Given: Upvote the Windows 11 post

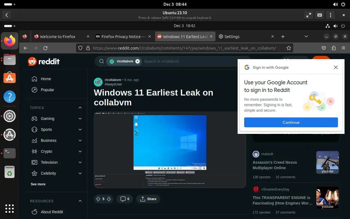Looking at the screenshot, I should [98, 199].
